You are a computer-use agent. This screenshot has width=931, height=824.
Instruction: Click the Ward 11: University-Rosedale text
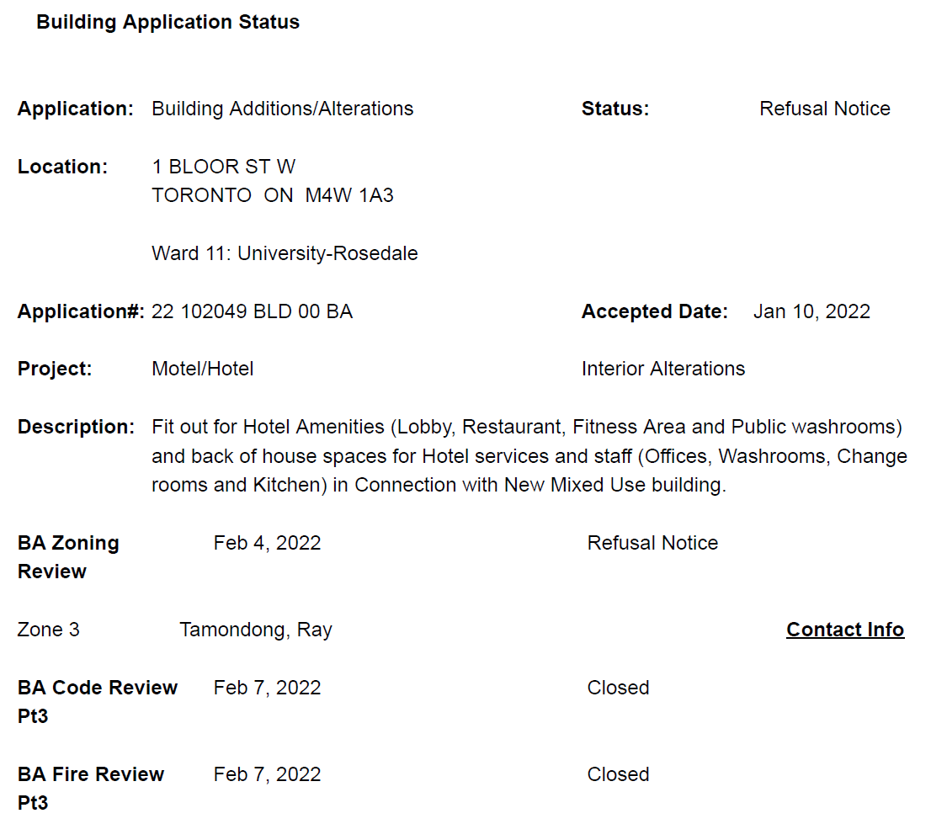point(285,253)
